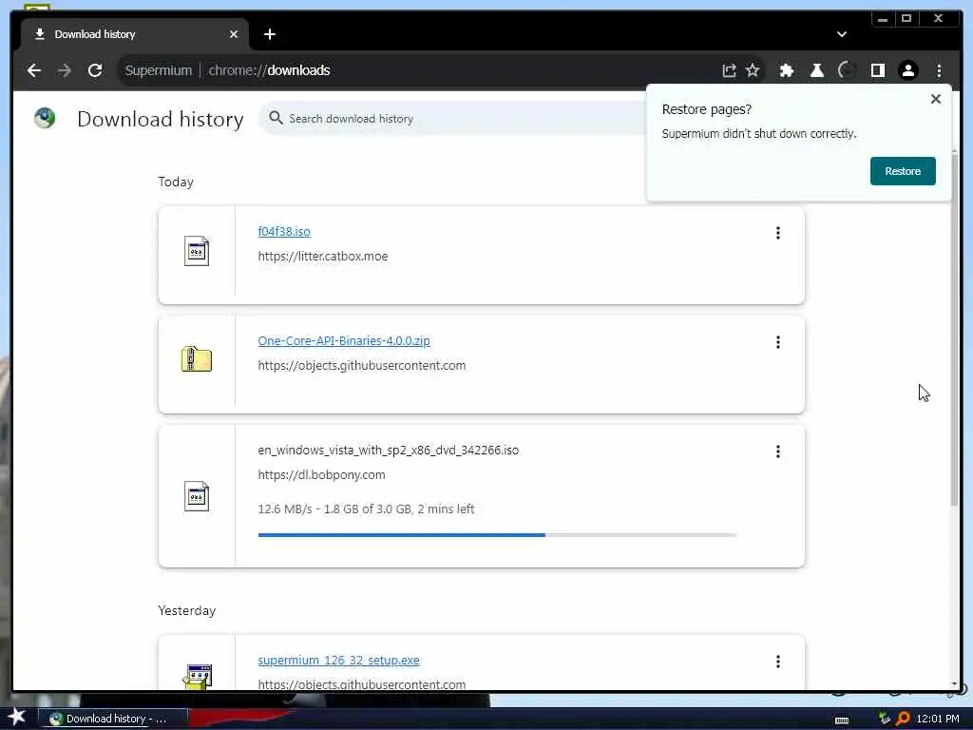Bookmark this page with the star icon
The image size is (973, 730).
point(753,70)
